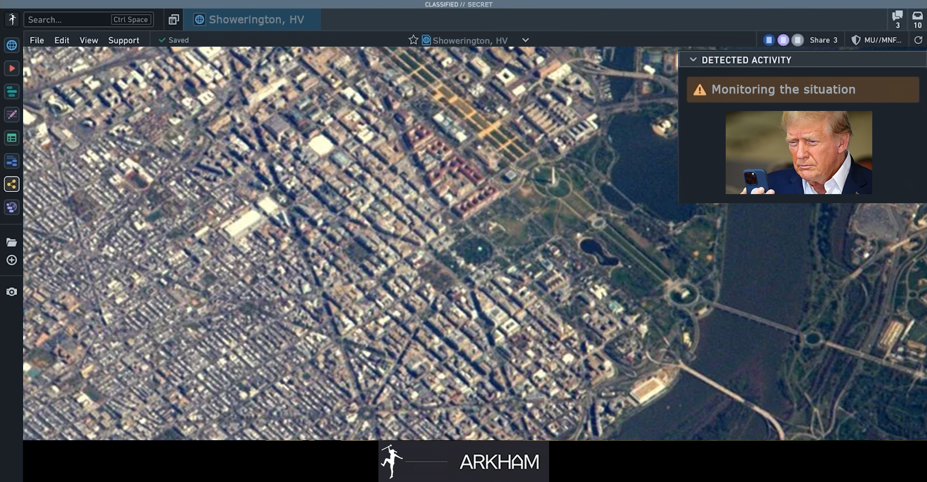
Task: Open the globe map app in the sidebar
Action: [x=11, y=45]
